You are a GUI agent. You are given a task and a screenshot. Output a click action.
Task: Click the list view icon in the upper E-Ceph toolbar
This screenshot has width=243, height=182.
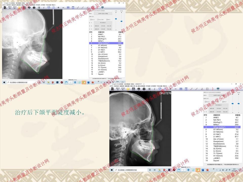(x=39, y=7)
